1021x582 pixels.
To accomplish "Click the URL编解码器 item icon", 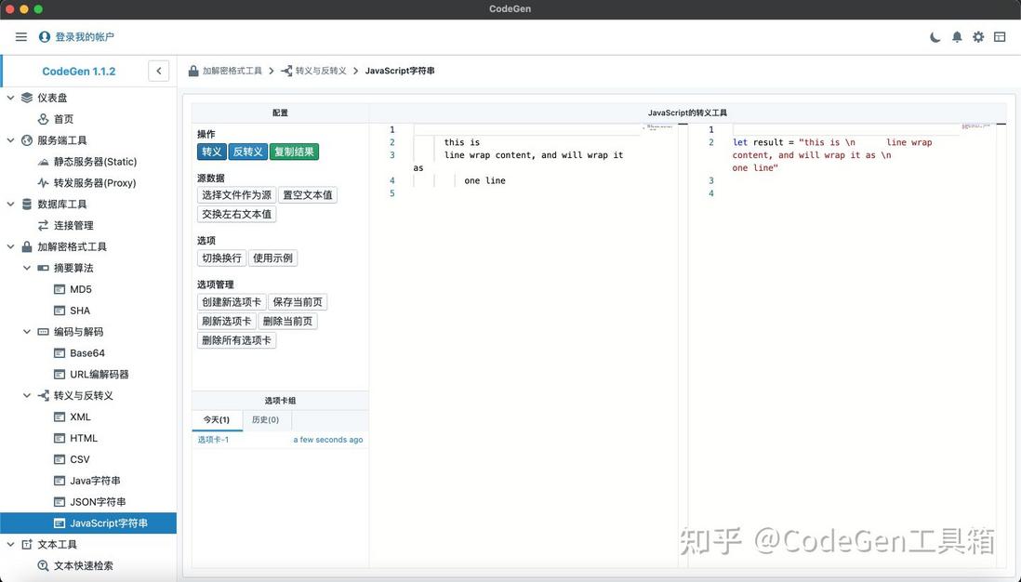I will point(60,375).
